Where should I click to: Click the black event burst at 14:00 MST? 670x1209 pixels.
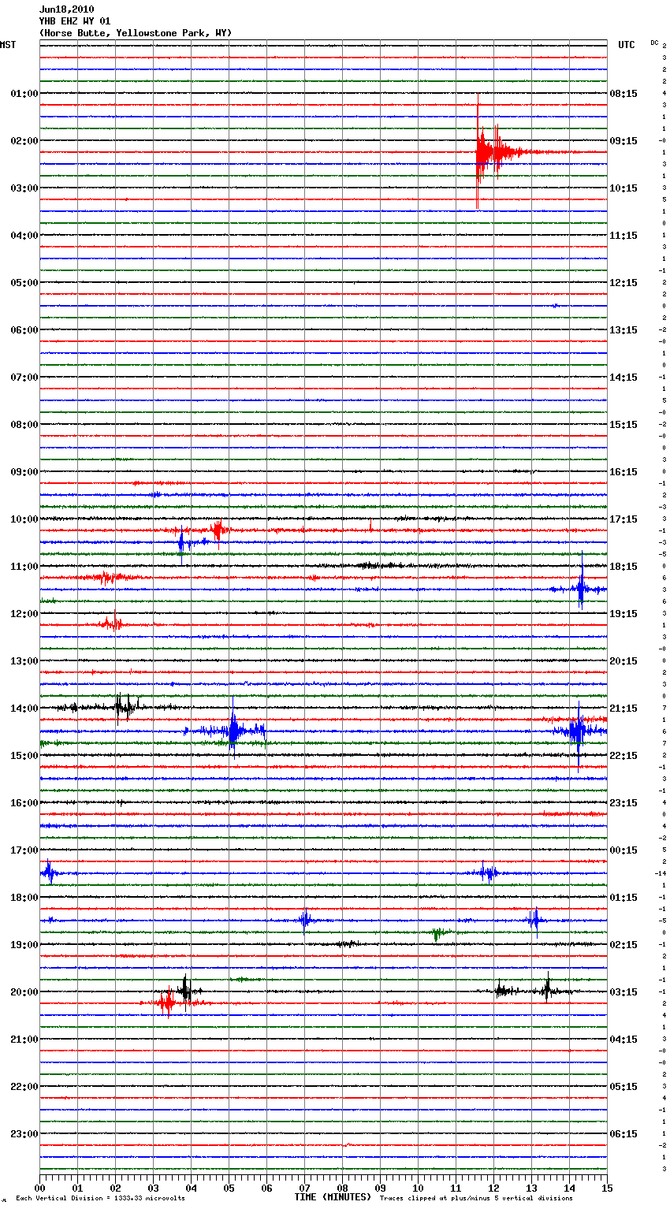pos(123,707)
